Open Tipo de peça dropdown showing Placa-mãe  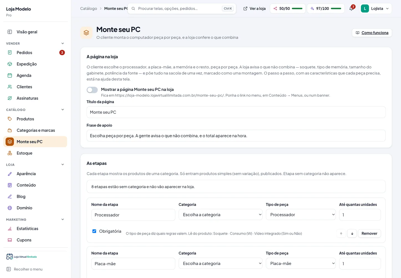coord(301,263)
